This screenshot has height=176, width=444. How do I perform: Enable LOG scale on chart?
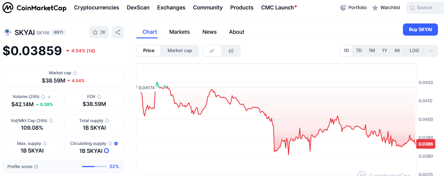[414, 51]
